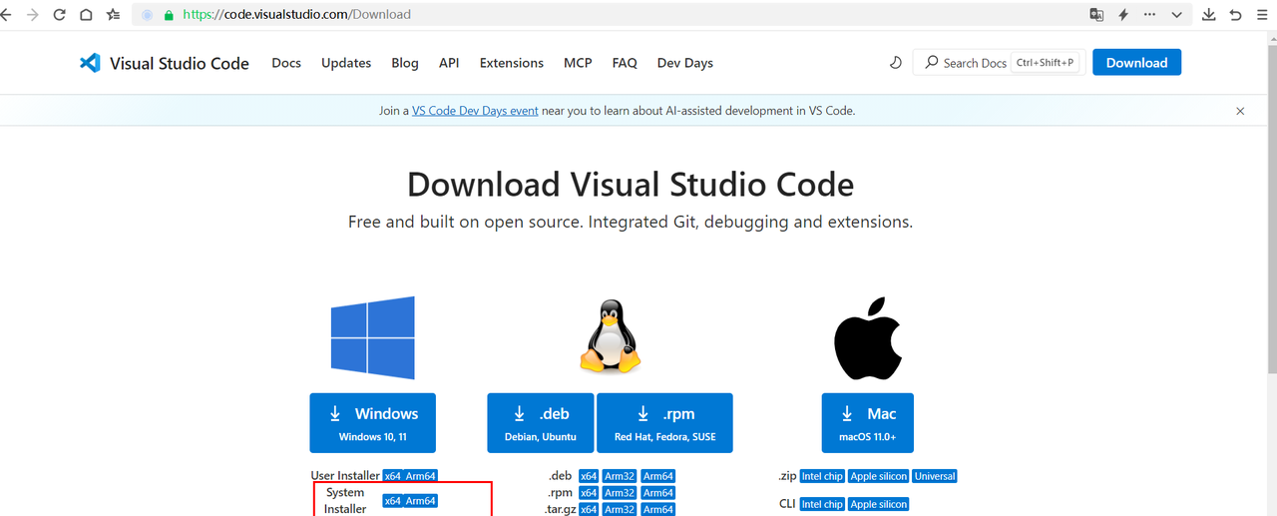This screenshot has height=516, width=1277.
Task: Click the Windows logo image
Action: pos(373,337)
